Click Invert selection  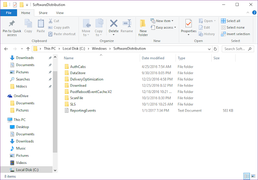click(235, 34)
